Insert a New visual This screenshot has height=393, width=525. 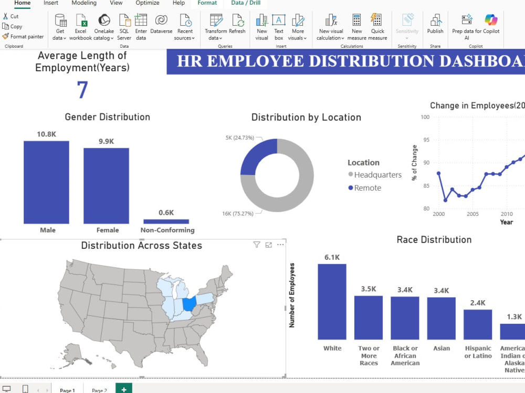pos(262,27)
